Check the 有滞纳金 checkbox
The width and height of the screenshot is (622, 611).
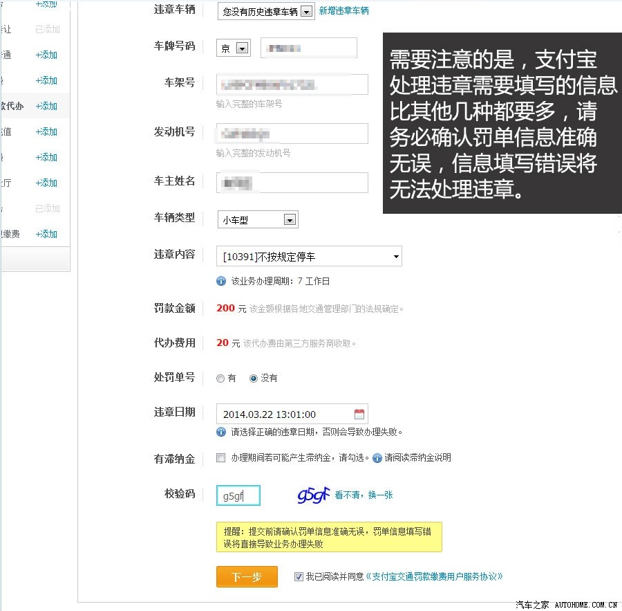tap(220, 457)
